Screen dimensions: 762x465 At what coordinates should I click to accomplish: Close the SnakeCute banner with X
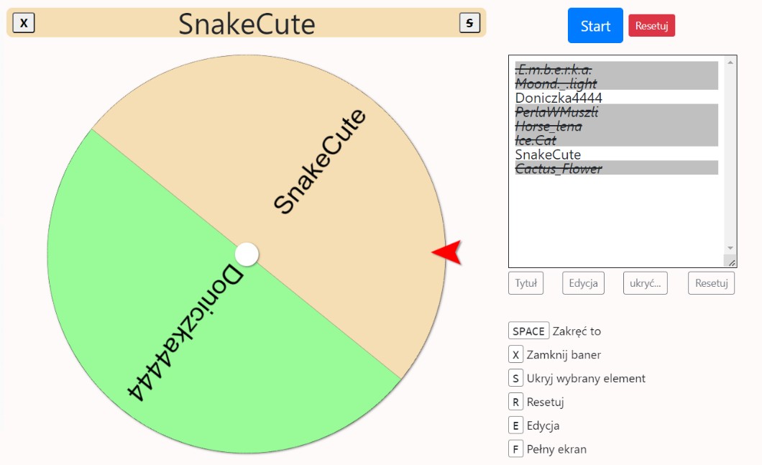coord(24,23)
